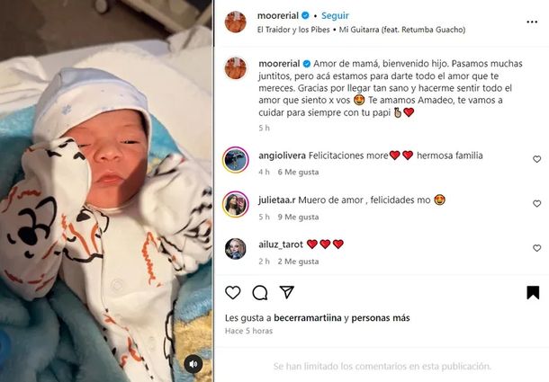Open julietaa.r's profile avatar
Screen dimensions: 549x382
pos(235,204)
